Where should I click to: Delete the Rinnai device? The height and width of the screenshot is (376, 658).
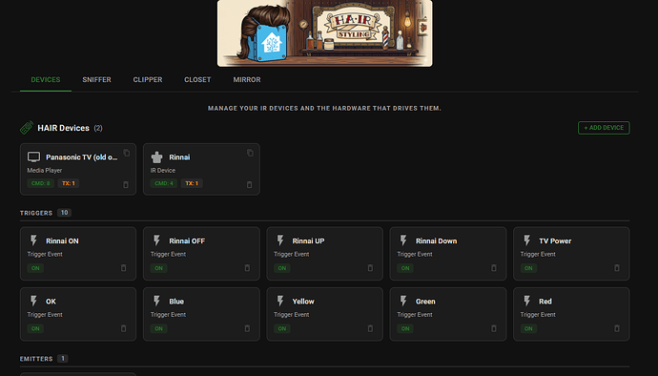[x=249, y=184]
